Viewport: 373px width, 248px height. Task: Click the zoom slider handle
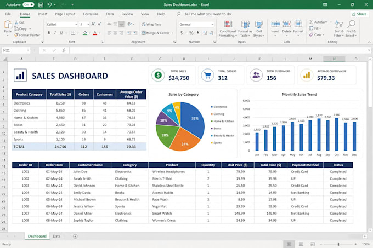338,244
